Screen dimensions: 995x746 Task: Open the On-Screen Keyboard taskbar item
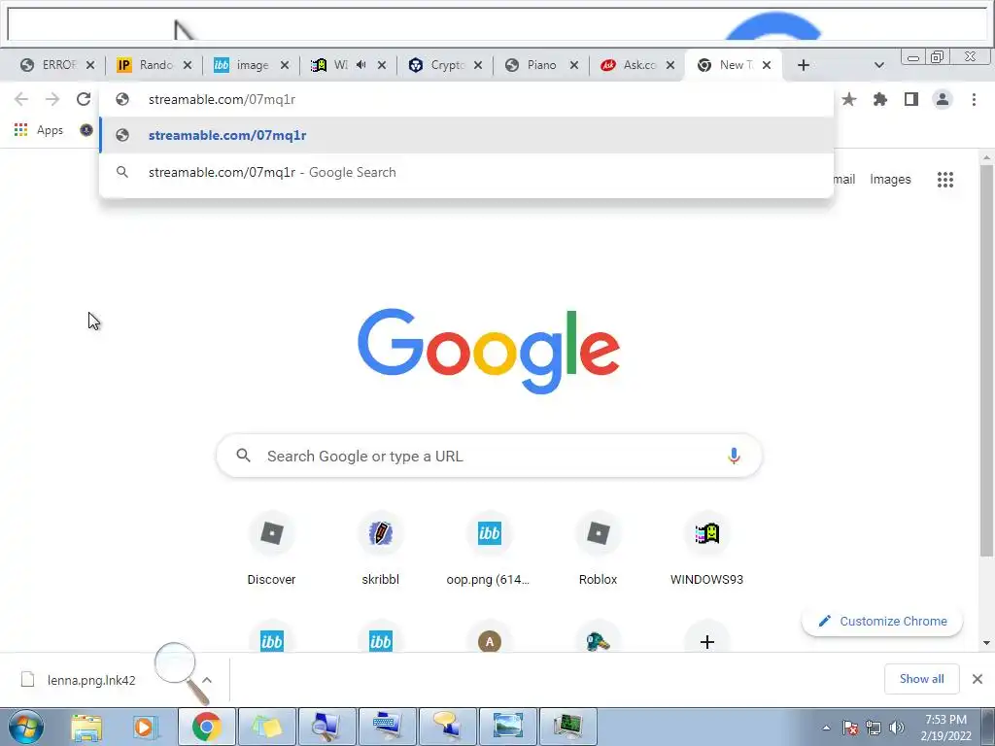388,727
